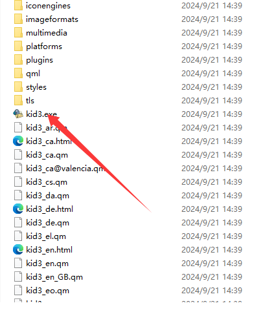
Task: Select the platforms folder name
Action: pos(44,47)
